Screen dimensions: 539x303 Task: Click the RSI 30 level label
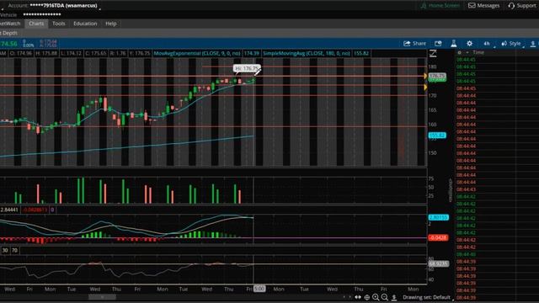pyautogui.click(x=5, y=251)
